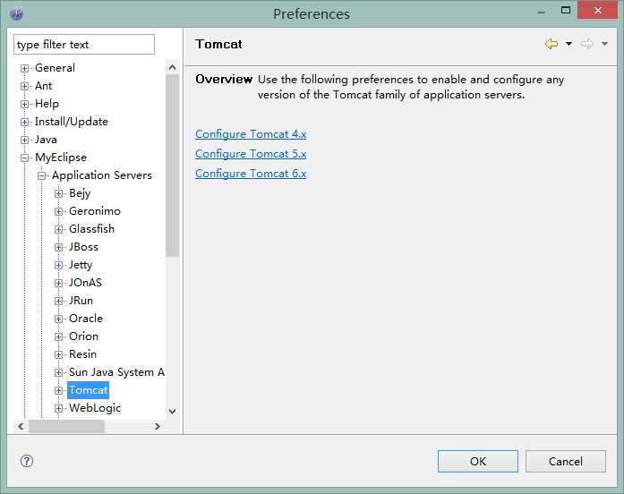Select Application Servers tree item
Viewport: 624px width, 494px height.
point(102,175)
